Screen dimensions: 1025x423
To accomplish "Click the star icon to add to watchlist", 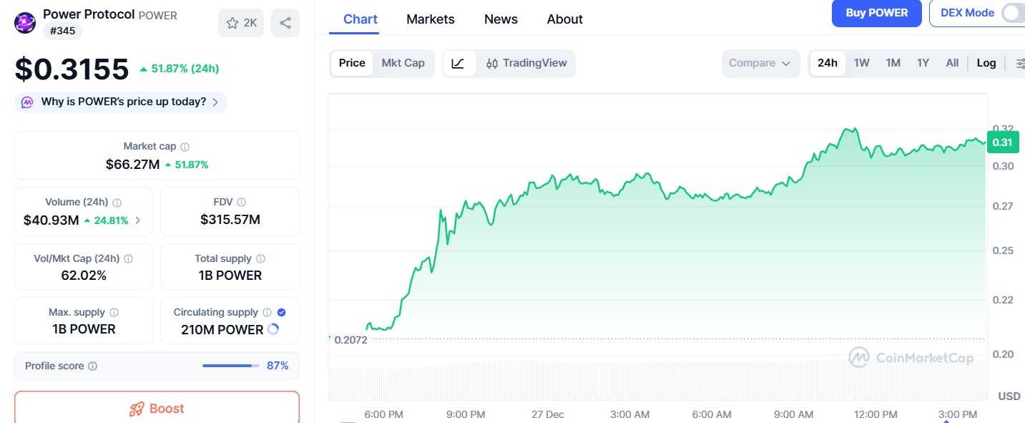I will pos(232,22).
